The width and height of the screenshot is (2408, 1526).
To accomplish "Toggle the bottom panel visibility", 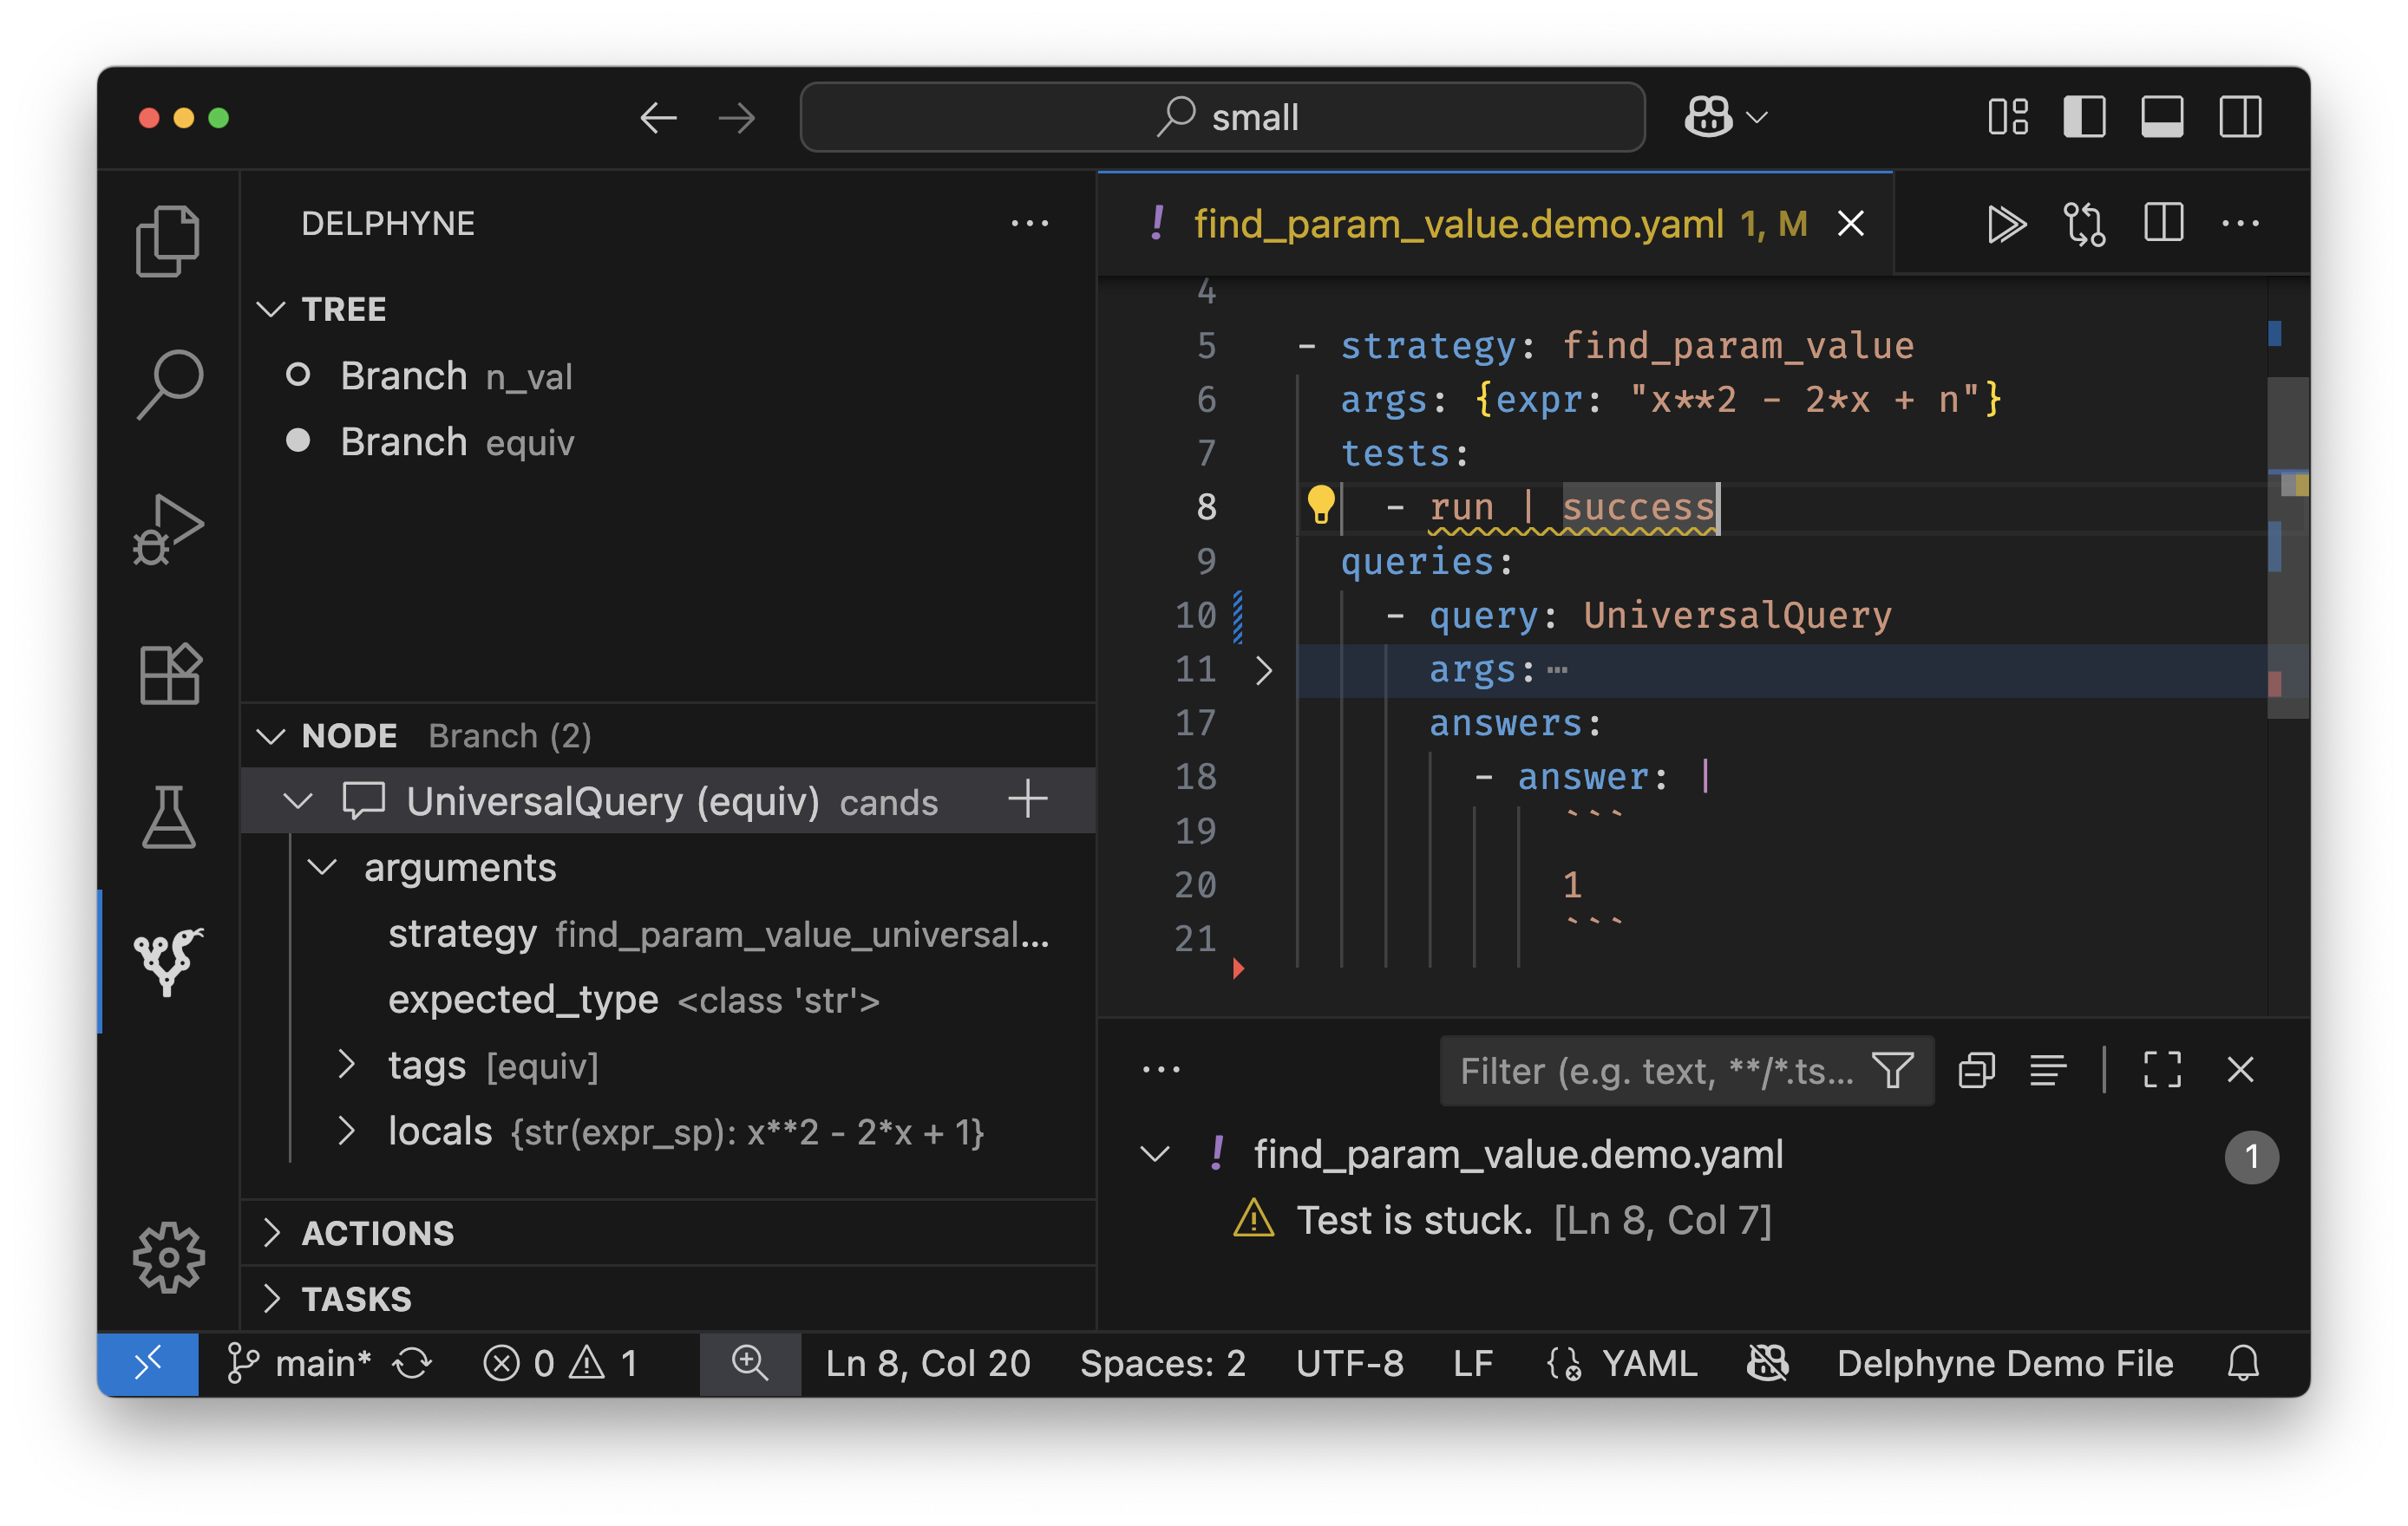I will (x=2162, y=118).
